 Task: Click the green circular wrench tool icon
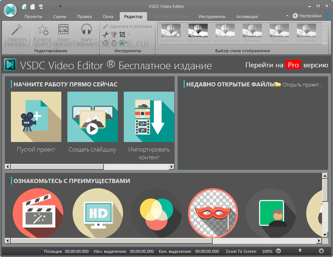[122, 43]
